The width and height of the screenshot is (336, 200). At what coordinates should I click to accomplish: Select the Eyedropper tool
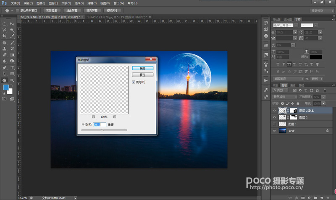12,36
